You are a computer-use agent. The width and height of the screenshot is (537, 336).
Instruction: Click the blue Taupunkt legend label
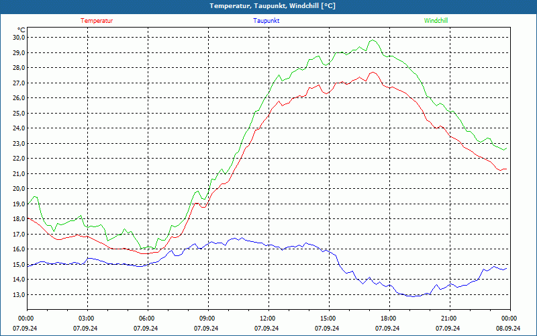(x=266, y=21)
